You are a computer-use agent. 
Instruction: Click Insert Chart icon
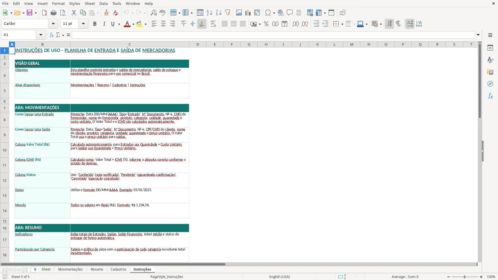[248, 13]
